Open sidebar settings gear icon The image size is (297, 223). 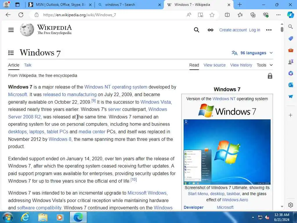(291, 205)
